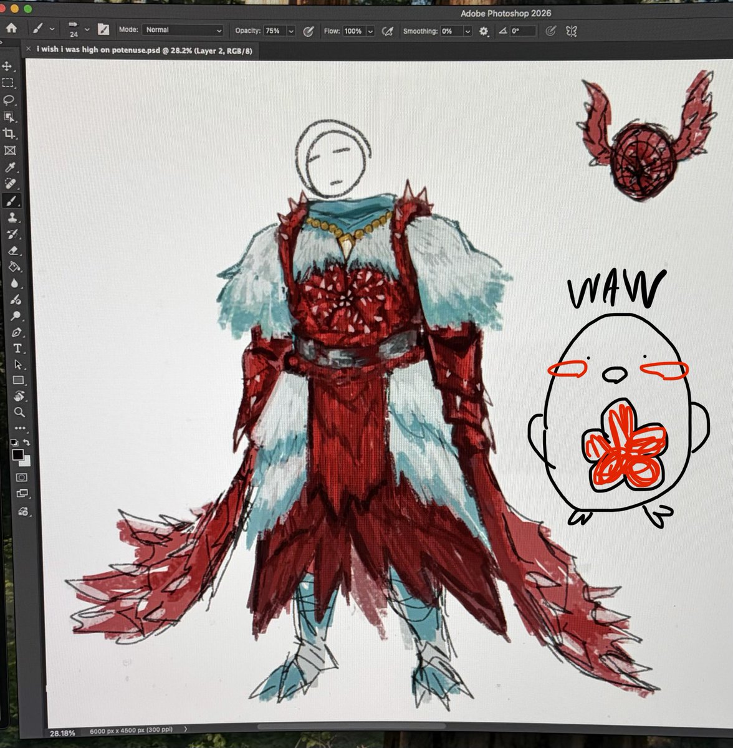This screenshot has height=748, width=733.
Task: Click the foreground black color swatch
Action: [x=18, y=454]
